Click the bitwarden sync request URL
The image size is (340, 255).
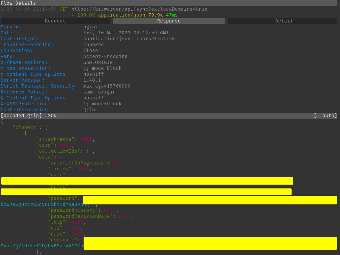(139, 9)
